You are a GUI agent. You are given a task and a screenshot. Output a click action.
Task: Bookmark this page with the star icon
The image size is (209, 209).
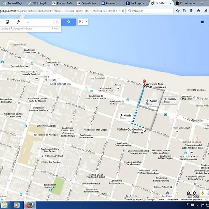[x=178, y=11]
